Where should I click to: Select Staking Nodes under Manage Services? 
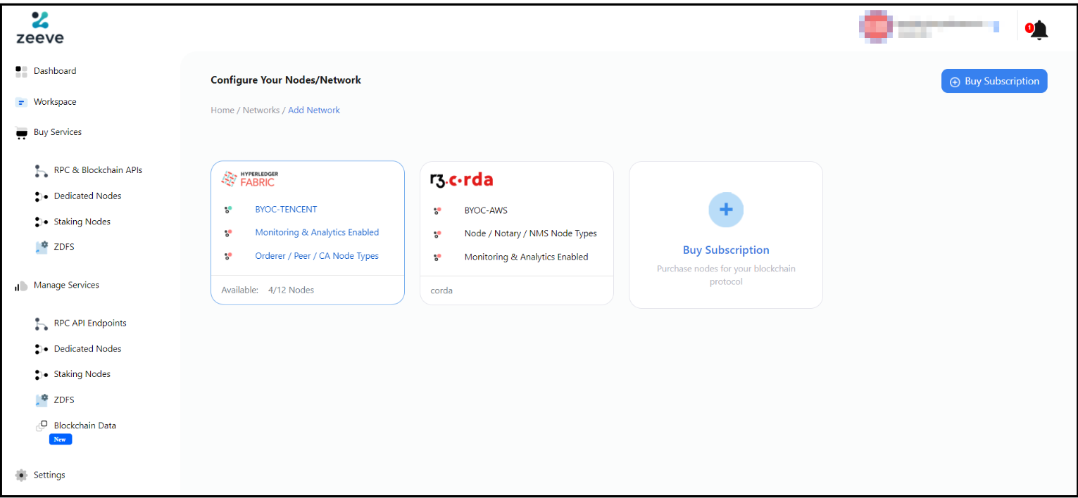click(x=82, y=374)
